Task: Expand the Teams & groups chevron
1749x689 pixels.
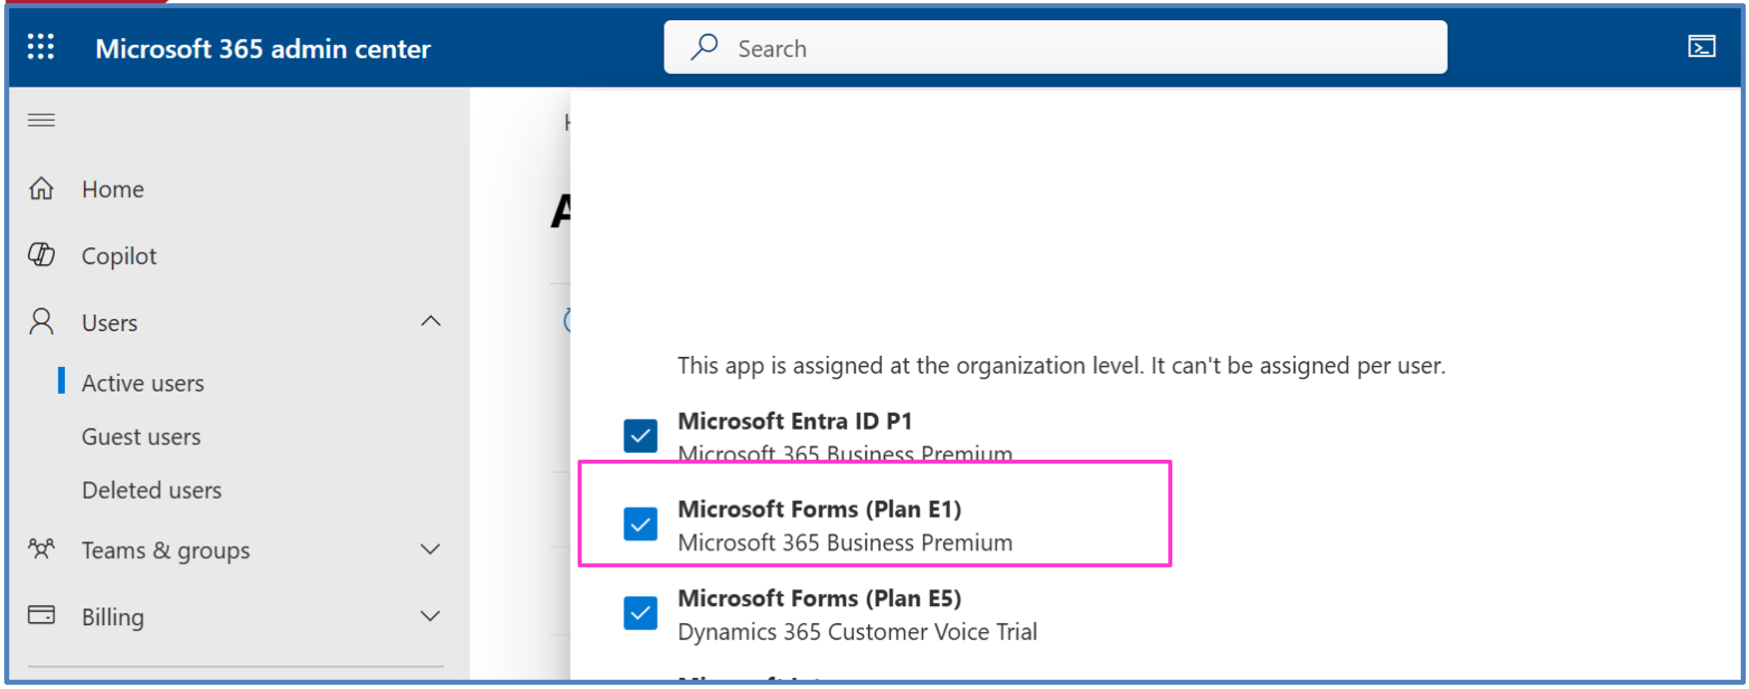Action: point(430,549)
